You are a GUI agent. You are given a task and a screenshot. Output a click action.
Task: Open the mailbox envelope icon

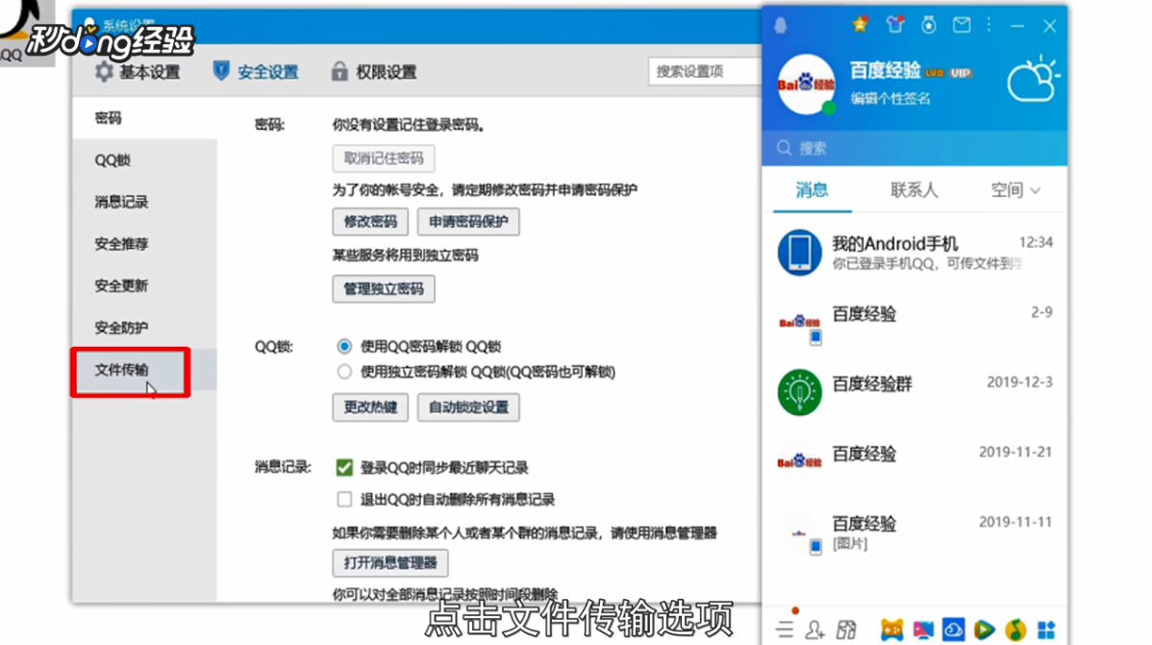coord(962,25)
